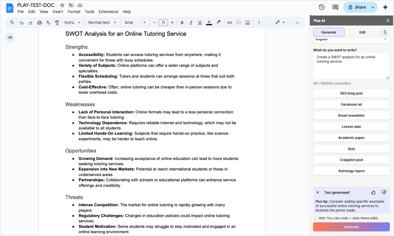Choose the Craigslist post preset
Image resolution: width=394 pixels, height=236 pixels.
coord(351,160)
